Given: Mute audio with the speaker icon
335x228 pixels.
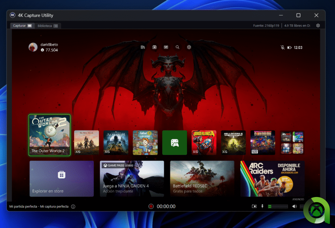Looking at the screenshot, I should 294,207.
